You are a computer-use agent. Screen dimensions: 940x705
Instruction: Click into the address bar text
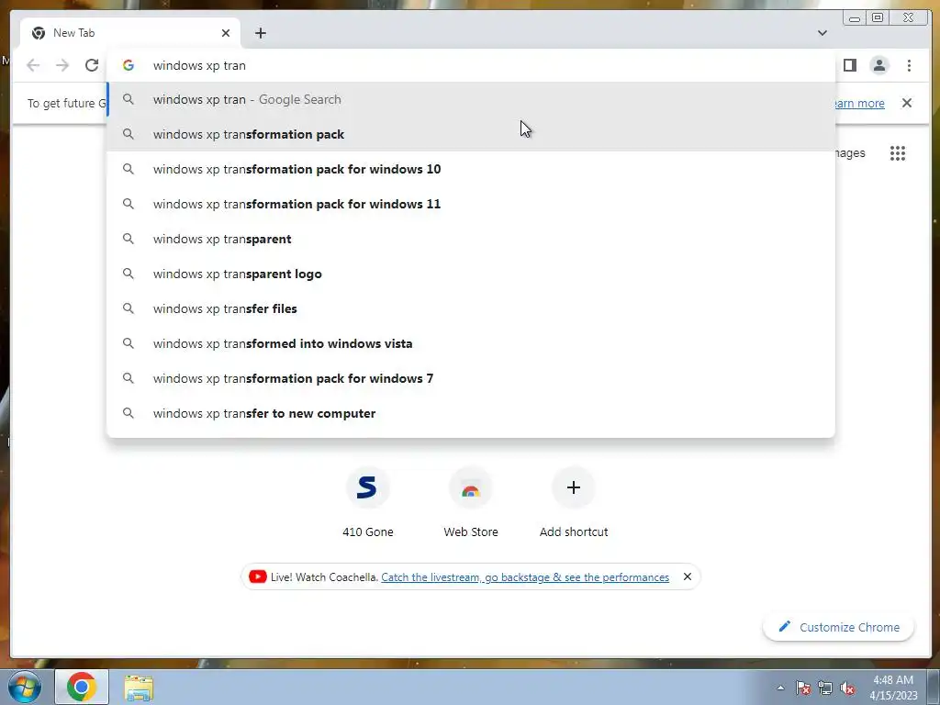tap(199, 65)
